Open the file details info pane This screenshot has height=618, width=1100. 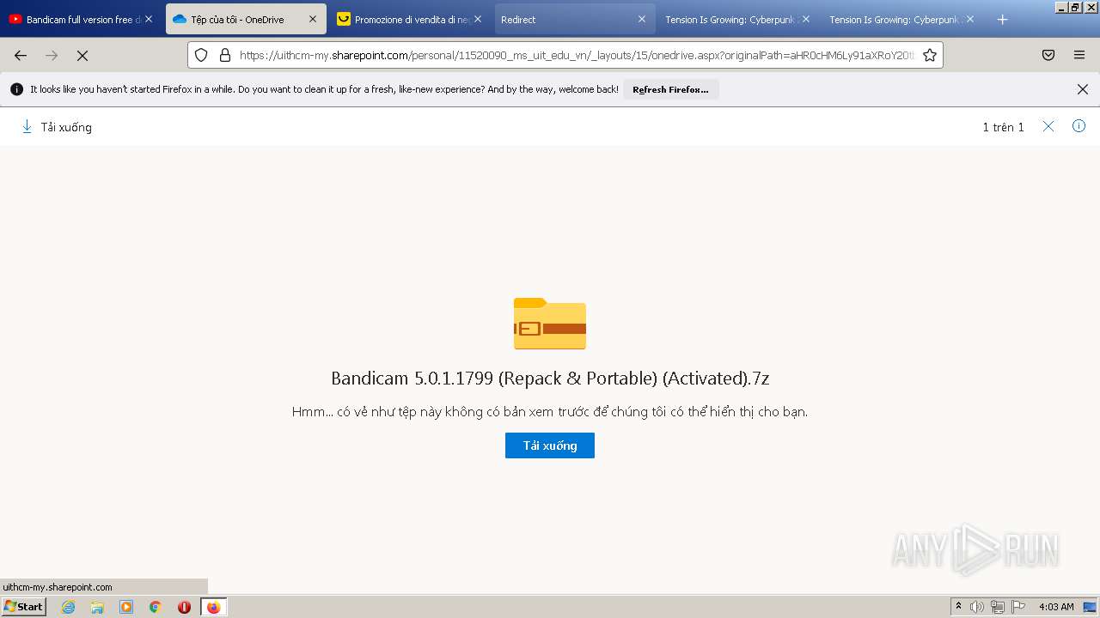1079,126
